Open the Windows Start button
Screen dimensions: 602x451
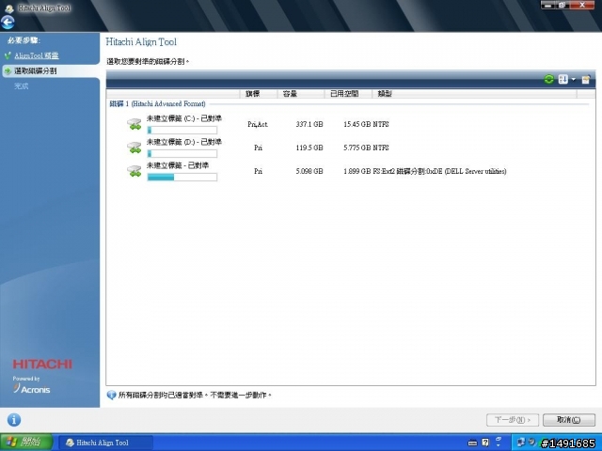pos(26,443)
